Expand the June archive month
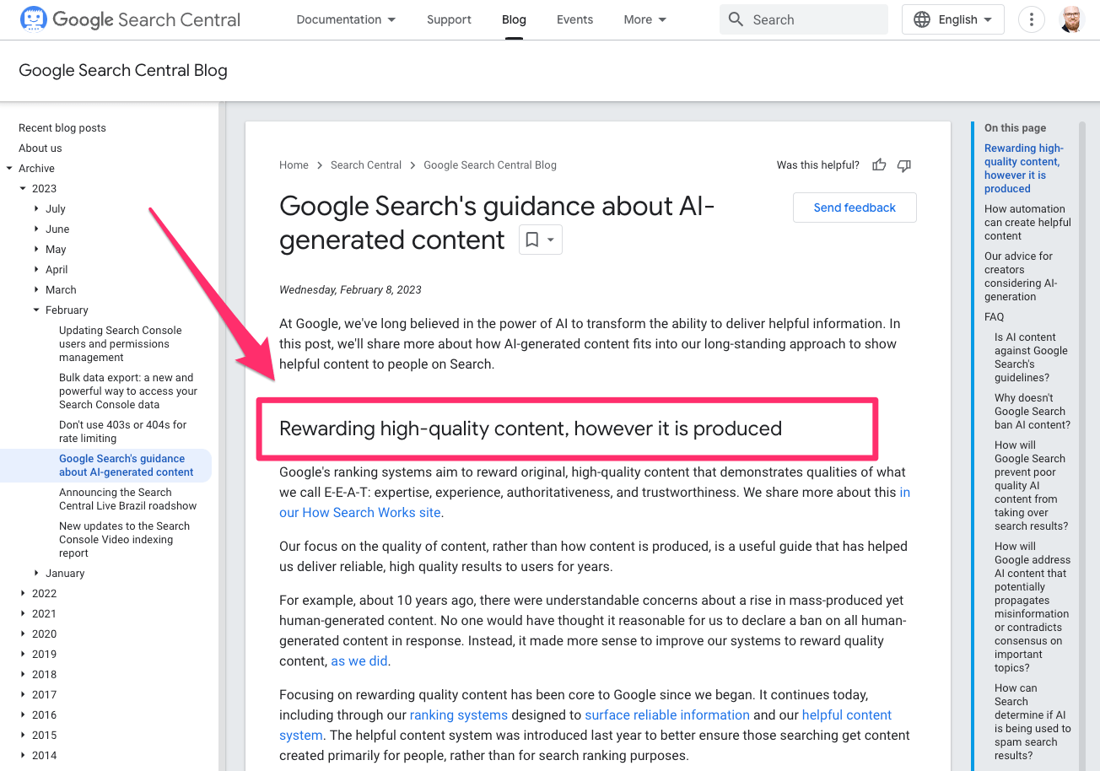The image size is (1100, 771). tap(36, 229)
